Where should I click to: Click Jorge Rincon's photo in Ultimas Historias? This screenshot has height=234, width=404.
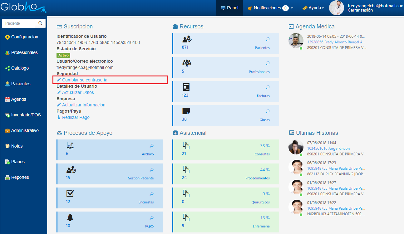[296, 147]
